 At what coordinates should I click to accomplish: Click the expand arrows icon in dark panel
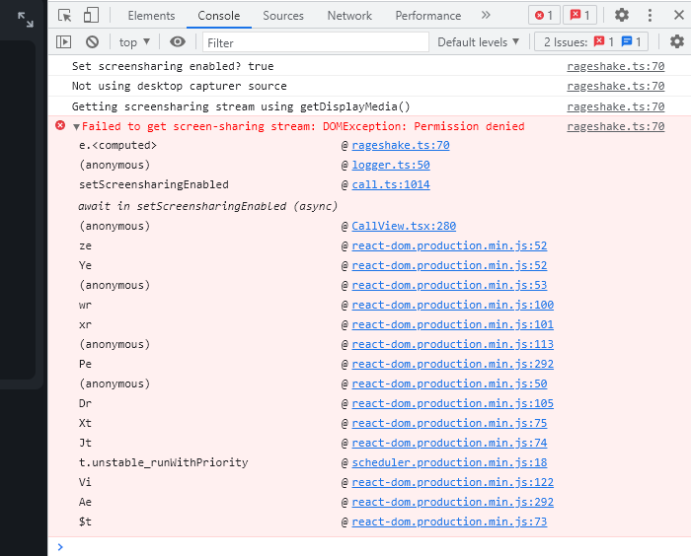click(25, 20)
